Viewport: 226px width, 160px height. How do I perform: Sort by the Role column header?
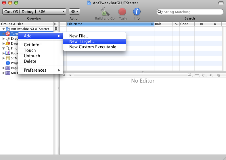[x=163, y=24]
